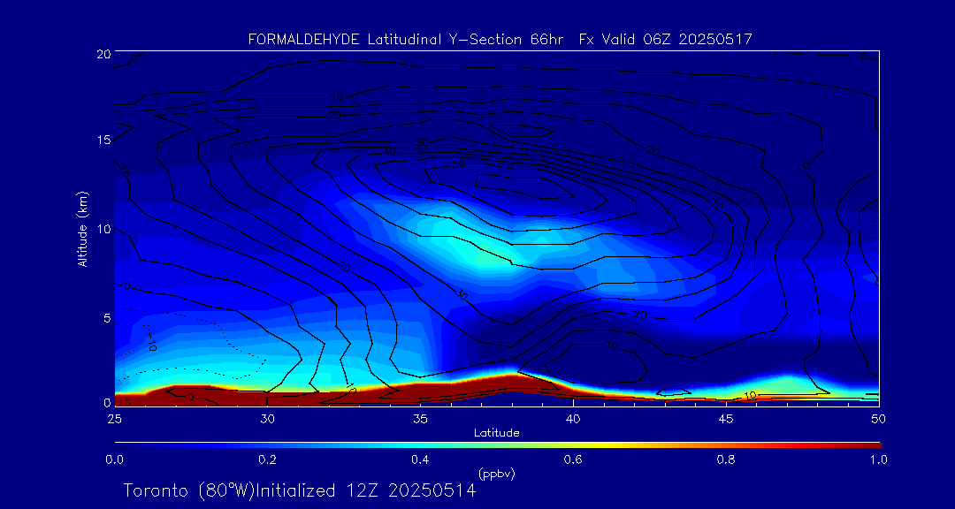Click latitude axis tick label "50"
Image resolution: width=955 pixels, height=509 pixels.
pyautogui.click(x=879, y=419)
